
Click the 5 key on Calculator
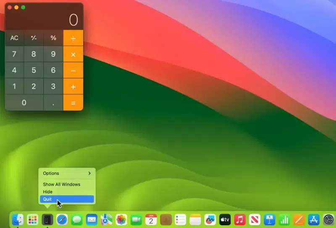coord(34,70)
